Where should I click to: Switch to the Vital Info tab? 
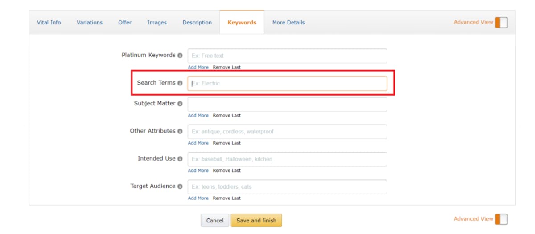pyautogui.click(x=49, y=22)
